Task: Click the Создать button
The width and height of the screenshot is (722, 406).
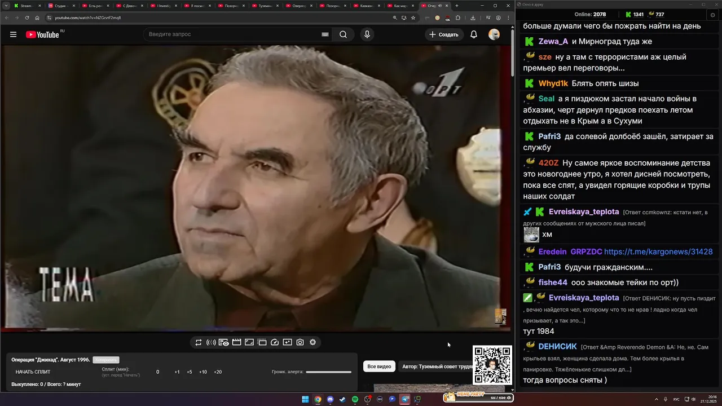Action: pos(444,34)
